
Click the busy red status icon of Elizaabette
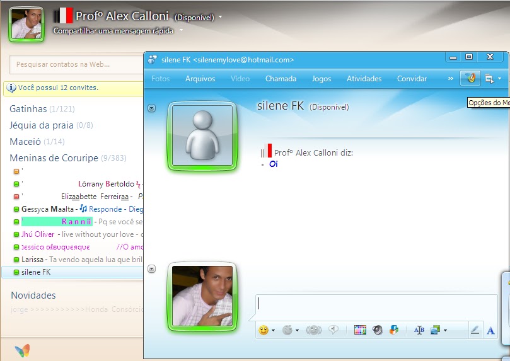pyautogui.click(x=16, y=197)
